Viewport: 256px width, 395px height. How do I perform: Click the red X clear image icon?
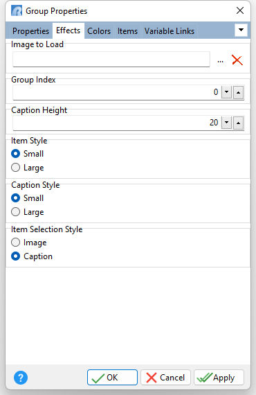pyautogui.click(x=237, y=60)
